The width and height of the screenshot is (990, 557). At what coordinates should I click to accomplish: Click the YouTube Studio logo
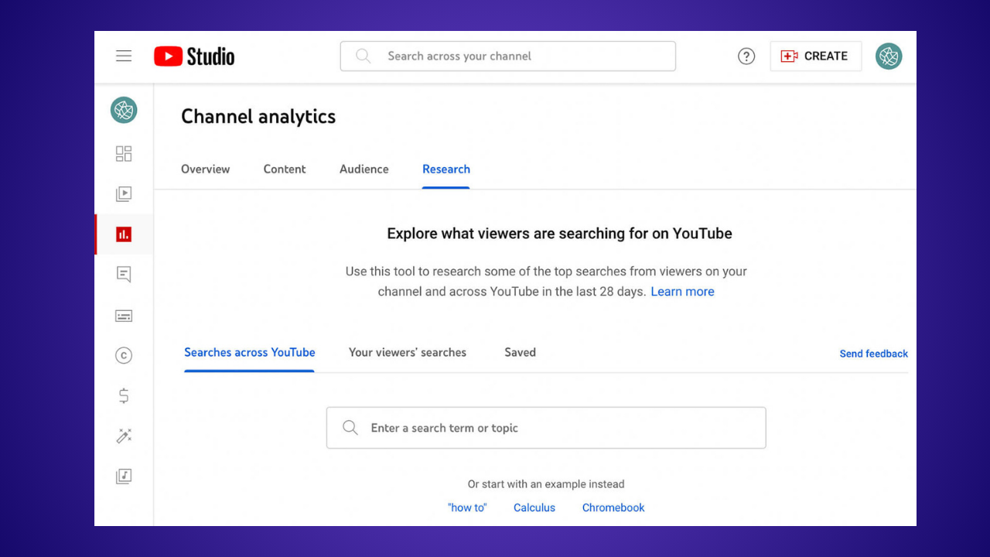pyautogui.click(x=194, y=56)
